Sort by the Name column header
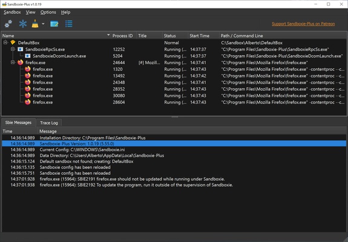This screenshot has height=242, width=348. click(x=56, y=36)
